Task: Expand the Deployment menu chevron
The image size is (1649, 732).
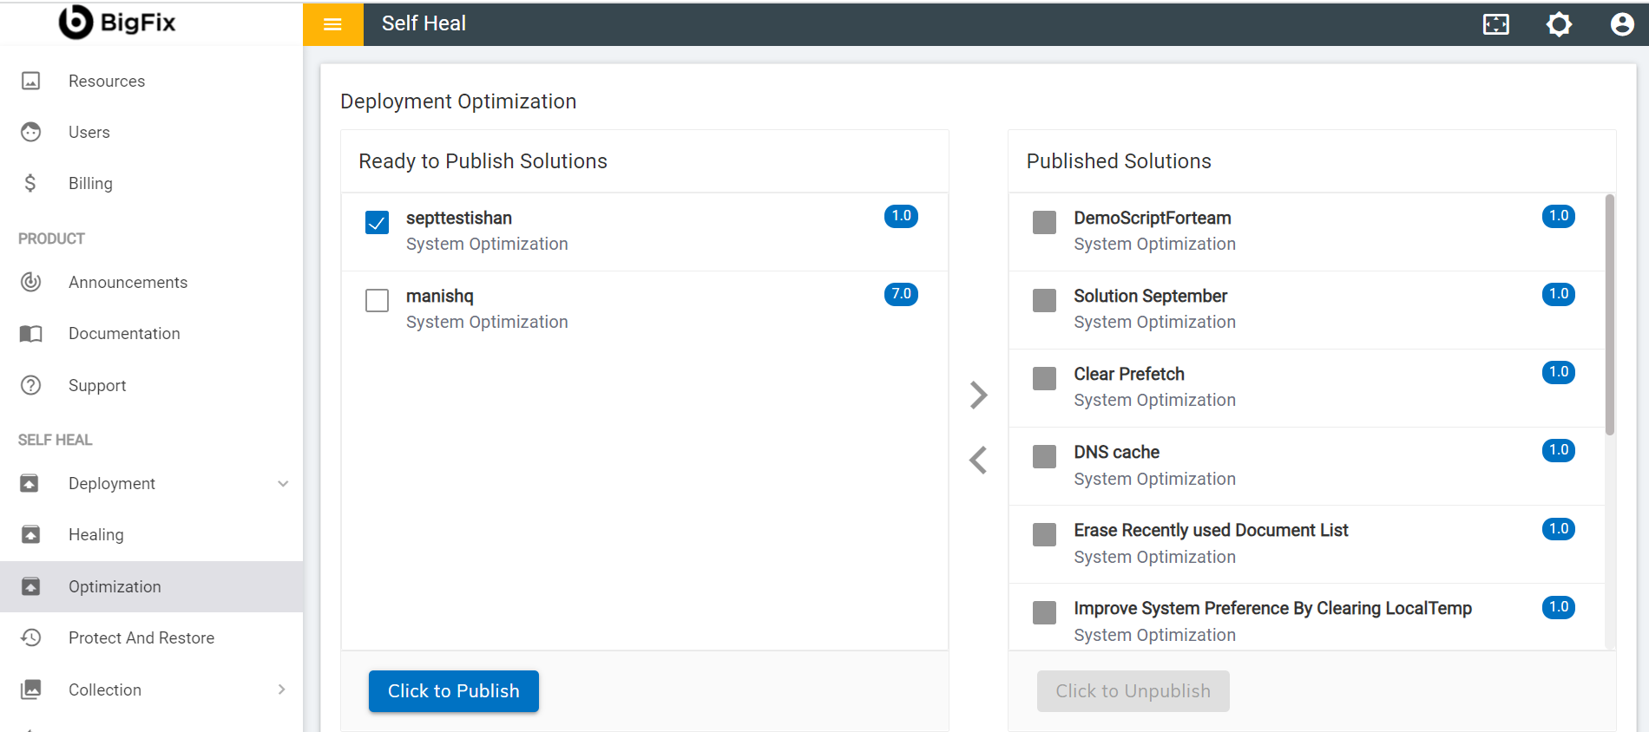Action: 283,484
